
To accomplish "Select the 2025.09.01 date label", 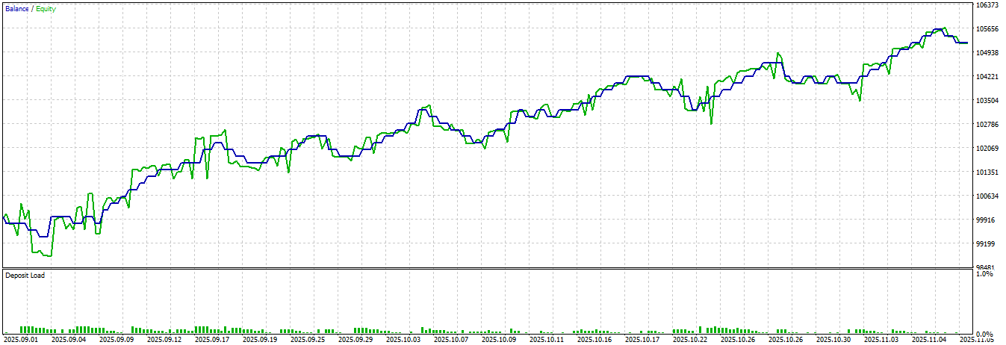I will [21, 340].
